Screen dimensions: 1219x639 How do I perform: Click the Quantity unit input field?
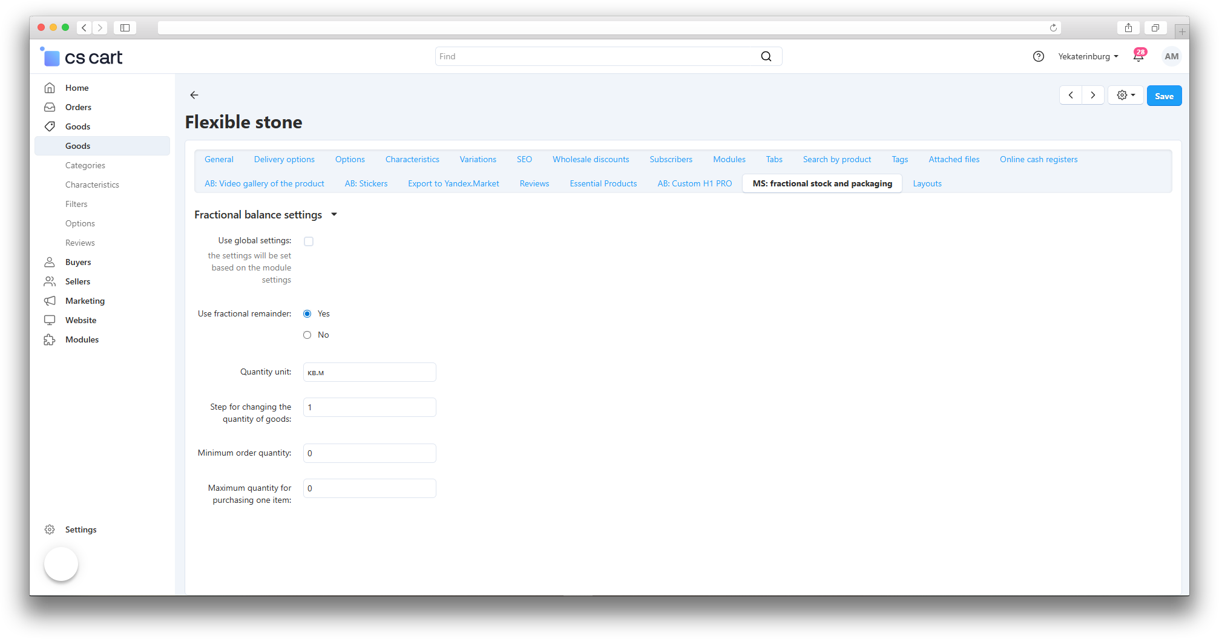[x=369, y=372]
